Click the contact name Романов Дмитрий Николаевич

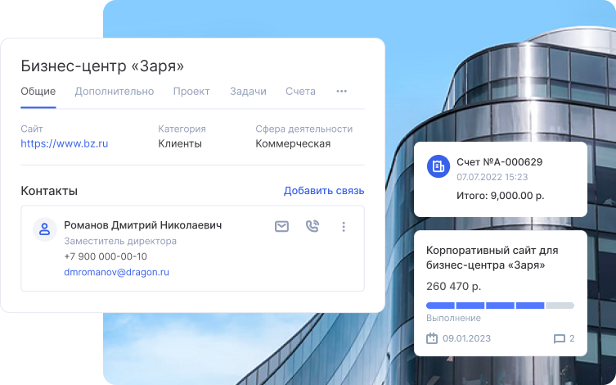(143, 225)
